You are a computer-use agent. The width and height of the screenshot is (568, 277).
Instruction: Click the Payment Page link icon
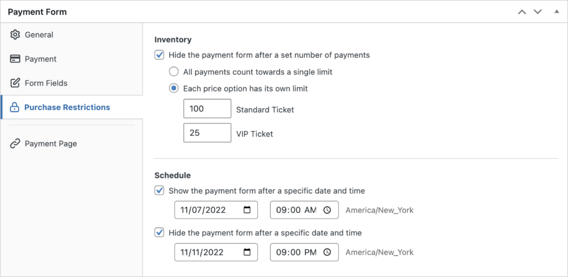(x=15, y=143)
